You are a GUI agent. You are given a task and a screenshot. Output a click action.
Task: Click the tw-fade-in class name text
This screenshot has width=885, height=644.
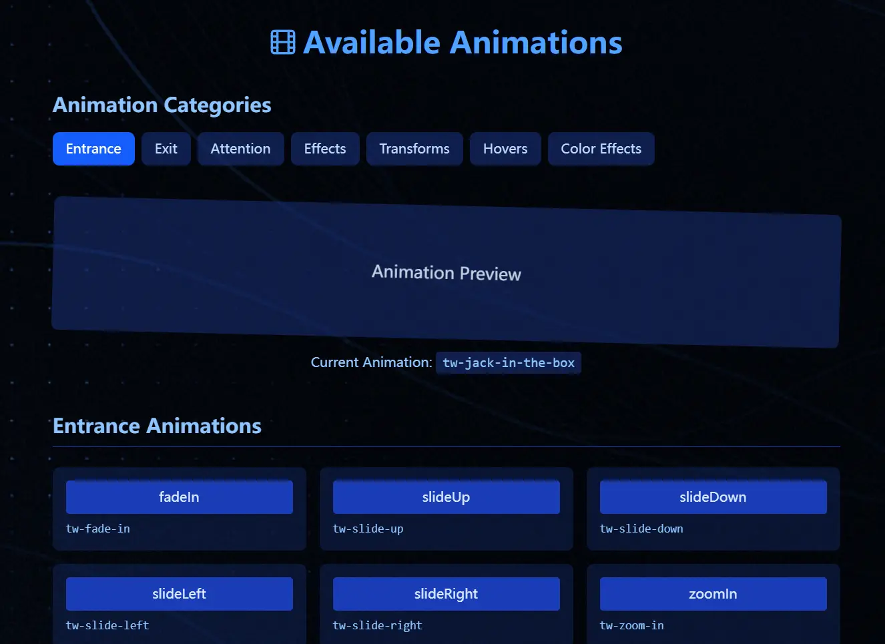coord(98,529)
